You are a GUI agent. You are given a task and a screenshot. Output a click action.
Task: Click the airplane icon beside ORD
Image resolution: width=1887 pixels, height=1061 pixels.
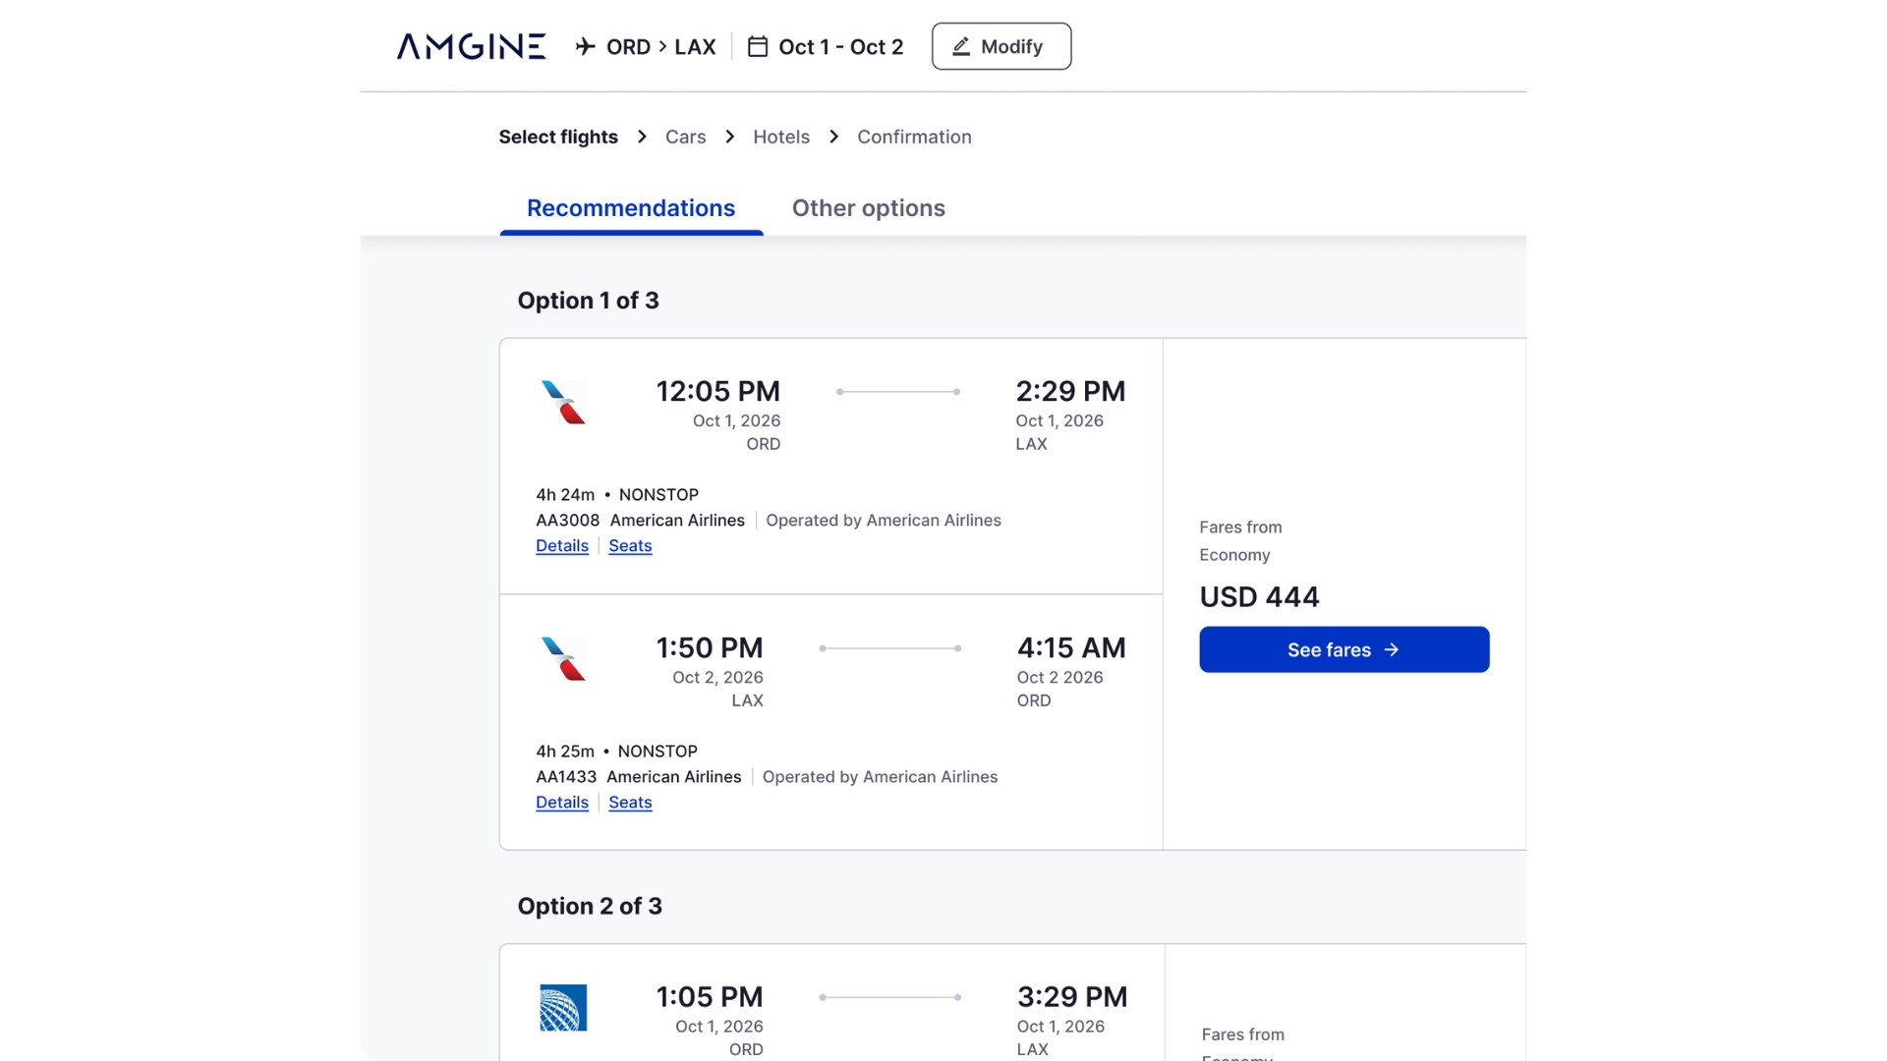point(586,46)
